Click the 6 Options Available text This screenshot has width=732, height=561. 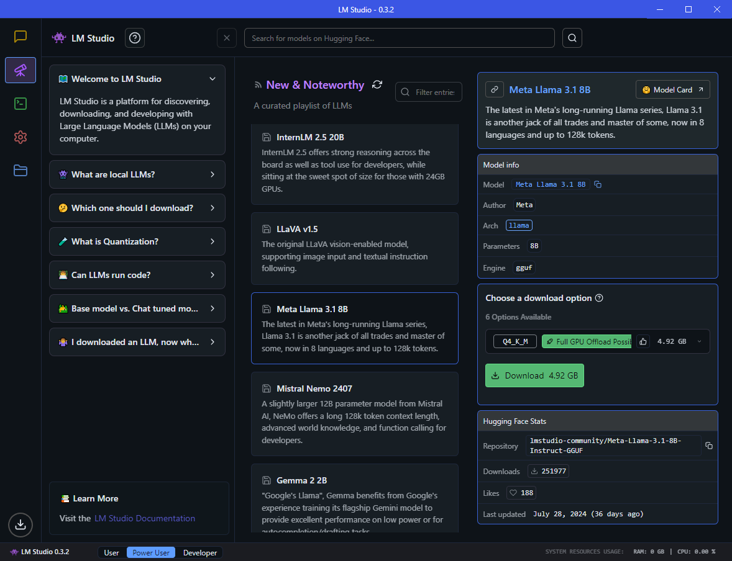[518, 317]
